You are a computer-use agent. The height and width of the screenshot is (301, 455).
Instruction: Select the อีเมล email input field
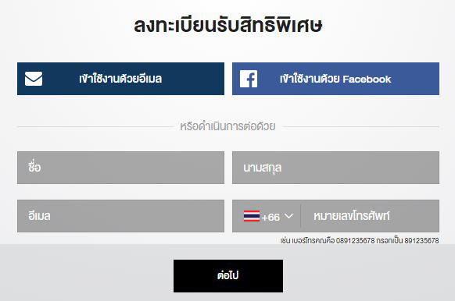pyautogui.click(x=120, y=216)
